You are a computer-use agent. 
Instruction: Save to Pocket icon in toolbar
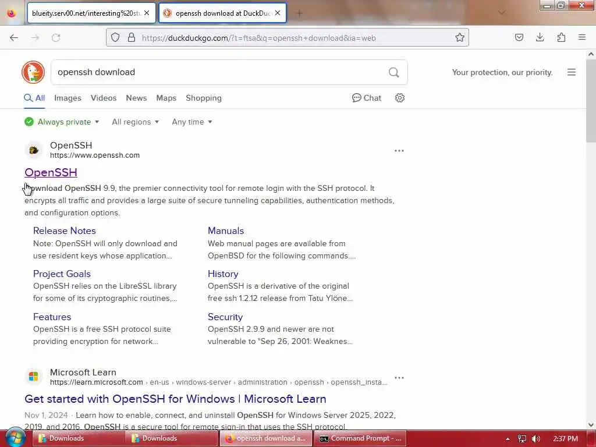(x=519, y=37)
